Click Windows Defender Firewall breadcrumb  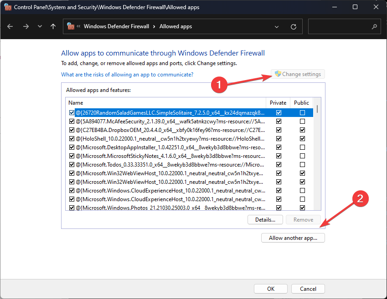116,26
